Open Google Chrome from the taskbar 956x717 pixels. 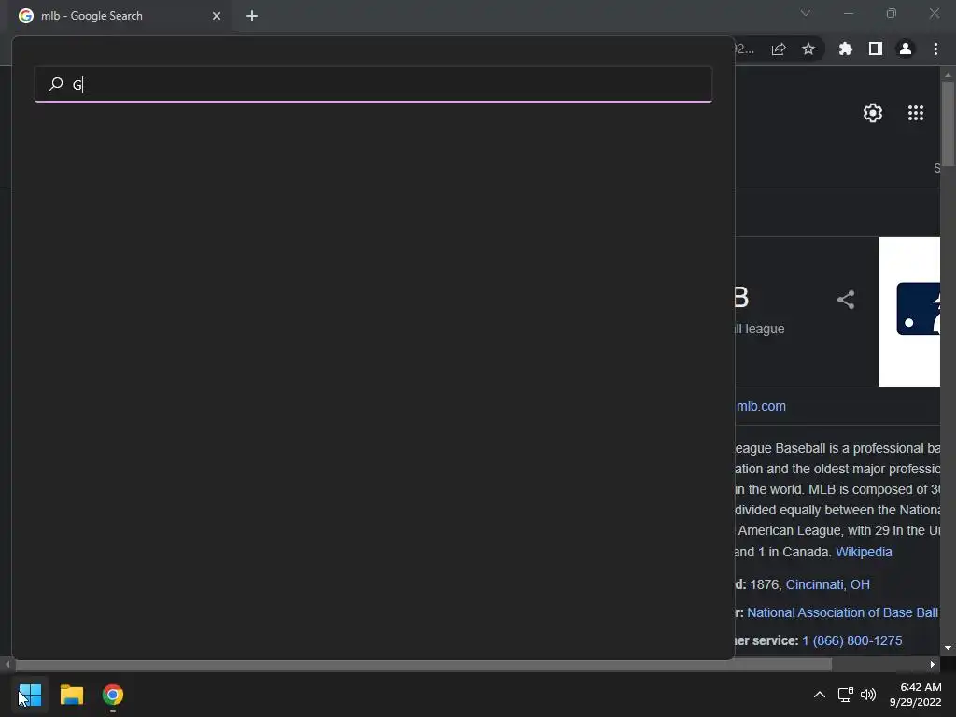(x=113, y=695)
